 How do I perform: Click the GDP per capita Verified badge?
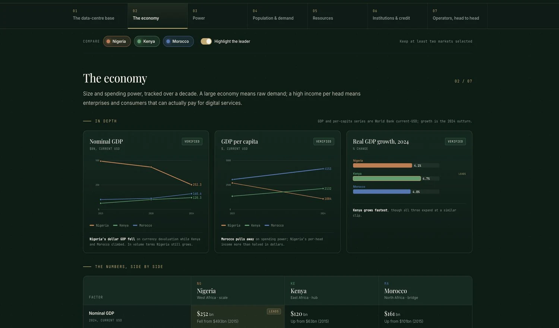pos(324,141)
